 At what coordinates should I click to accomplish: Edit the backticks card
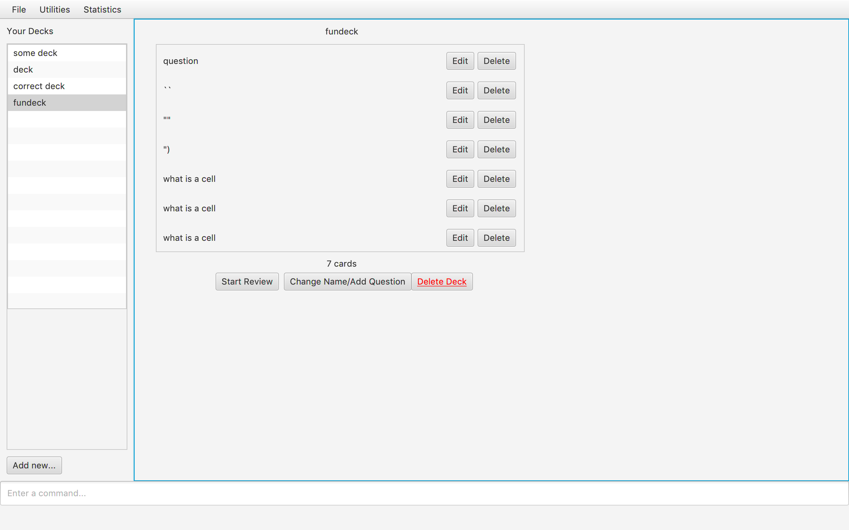pyautogui.click(x=460, y=90)
